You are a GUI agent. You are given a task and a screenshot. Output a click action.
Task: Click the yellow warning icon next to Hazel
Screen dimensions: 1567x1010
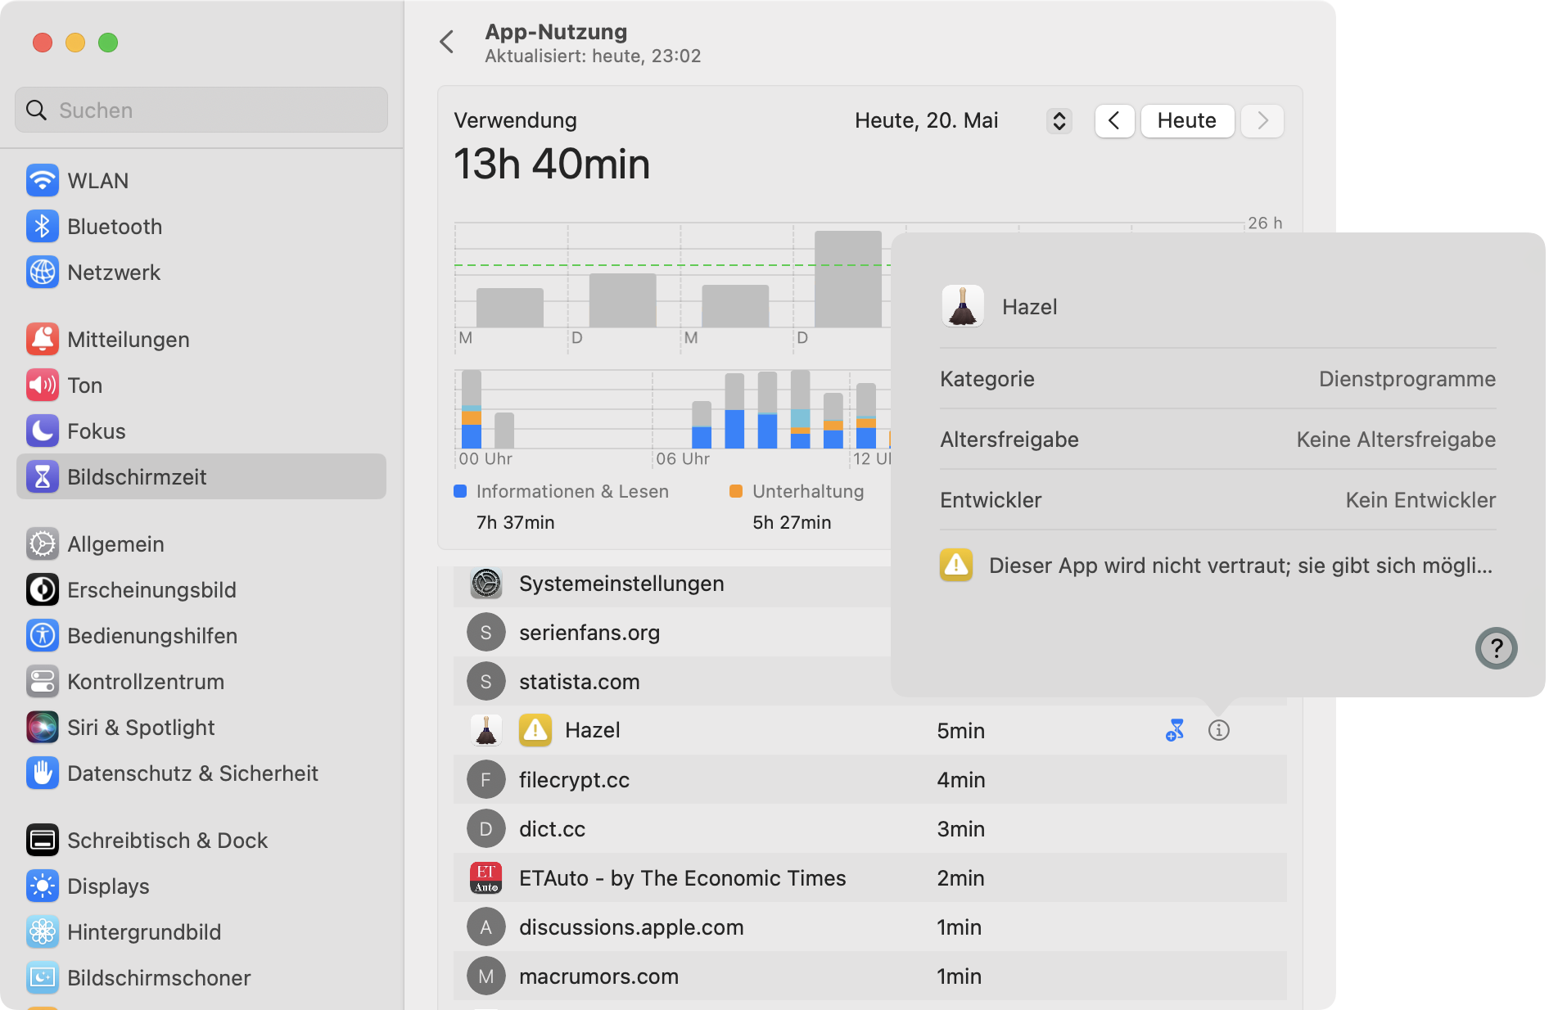(535, 730)
